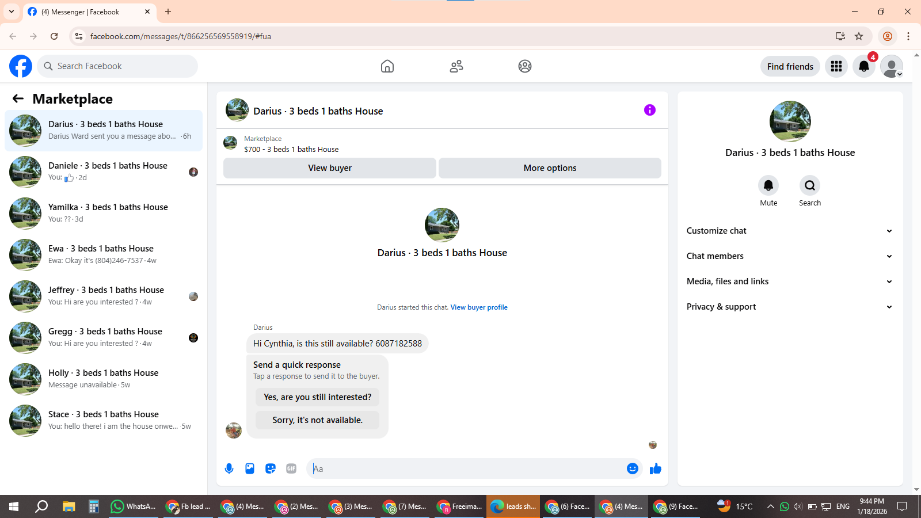Click More options button
The image size is (921, 518).
point(550,168)
